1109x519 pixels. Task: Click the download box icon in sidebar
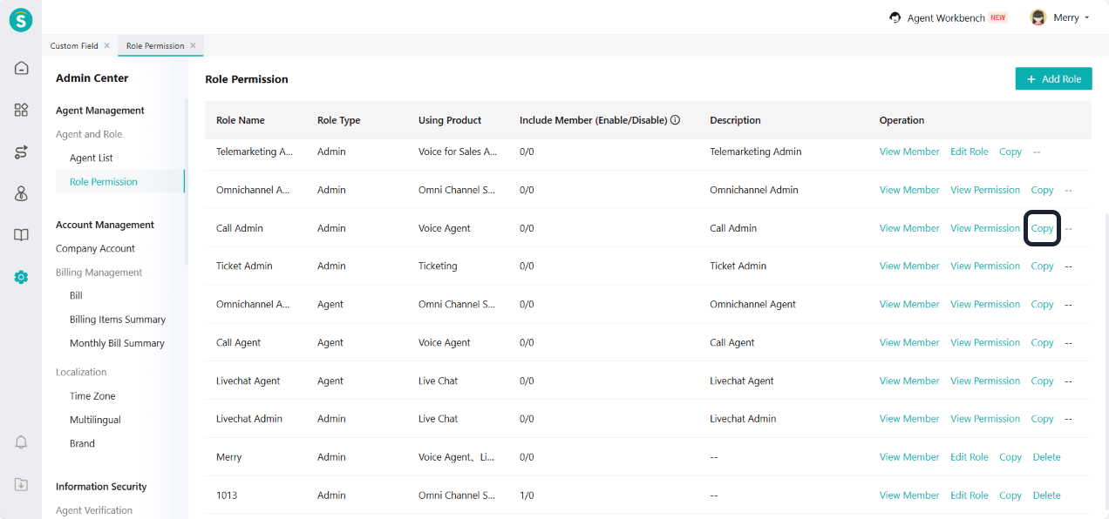coord(21,484)
